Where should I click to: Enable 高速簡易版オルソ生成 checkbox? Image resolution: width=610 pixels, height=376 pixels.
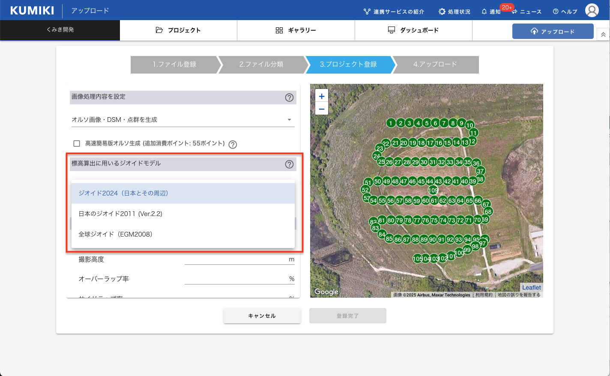77,144
